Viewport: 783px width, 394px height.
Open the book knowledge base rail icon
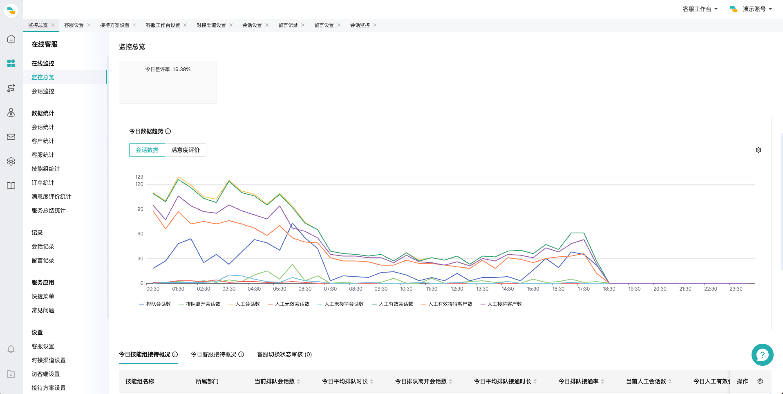(11, 186)
